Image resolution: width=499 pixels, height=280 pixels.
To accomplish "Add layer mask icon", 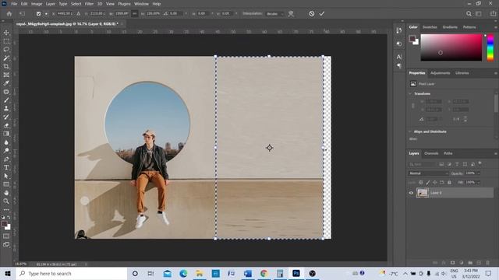I will click(x=452, y=263).
